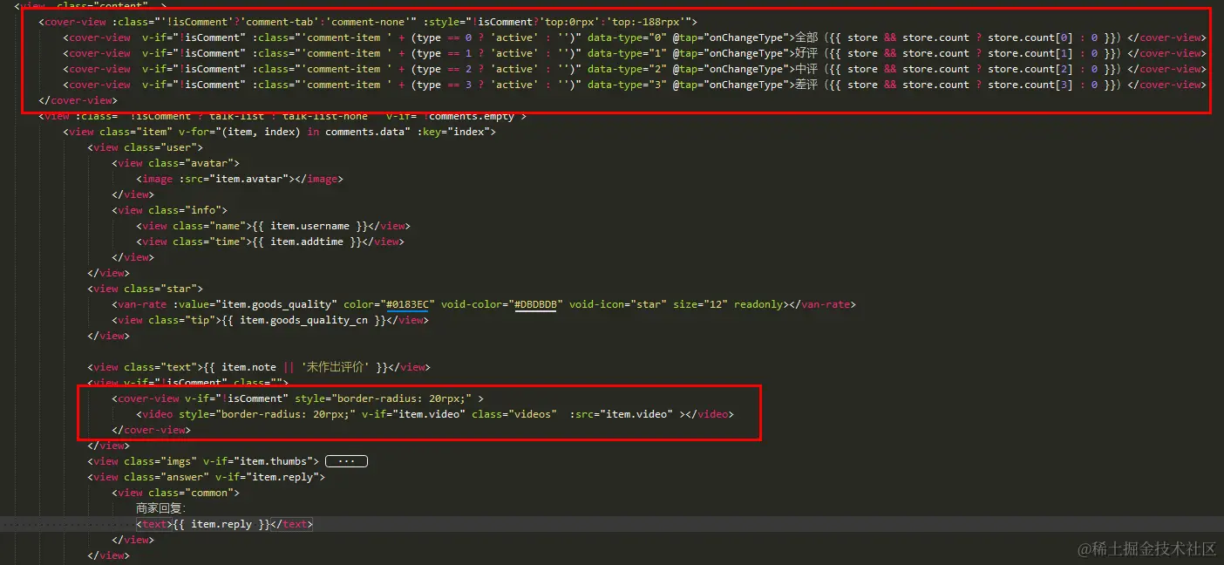Click the data-type="3" attribute
1224x565 pixels.
tap(627, 85)
